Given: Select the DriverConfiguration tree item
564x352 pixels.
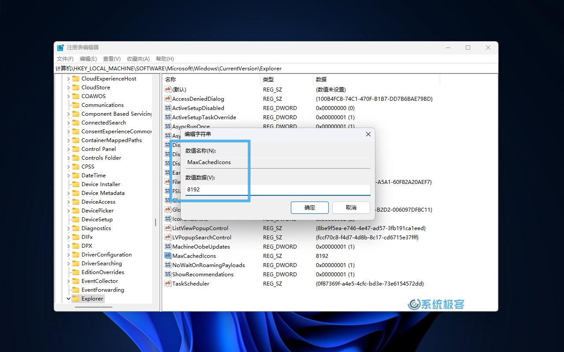Looking at the screenshot, I should coord(106,255).
